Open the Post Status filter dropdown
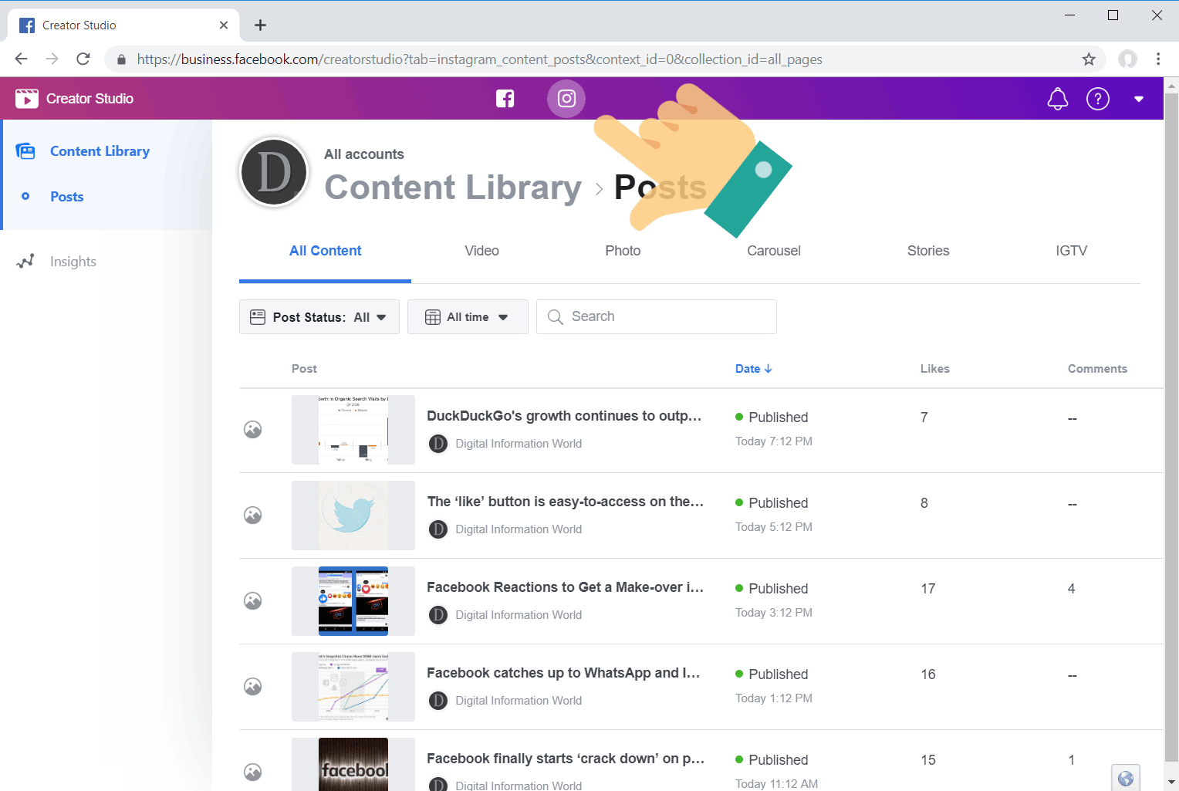 click(x=319, y=317)
